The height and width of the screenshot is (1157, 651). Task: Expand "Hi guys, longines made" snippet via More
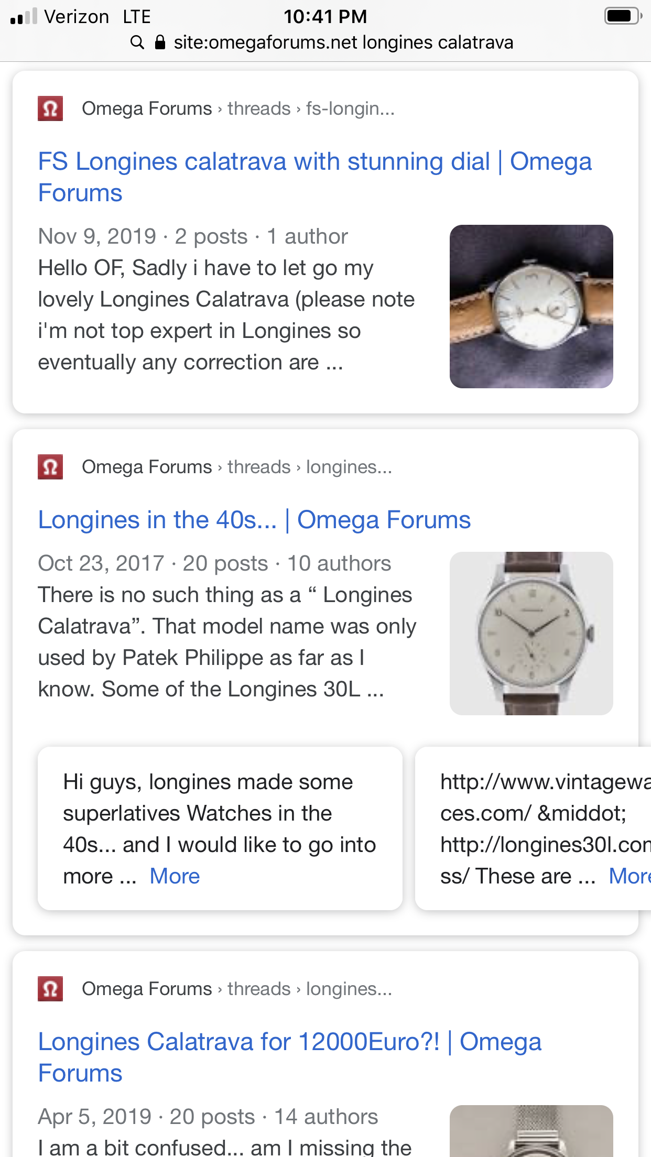[x=175, y=876]
